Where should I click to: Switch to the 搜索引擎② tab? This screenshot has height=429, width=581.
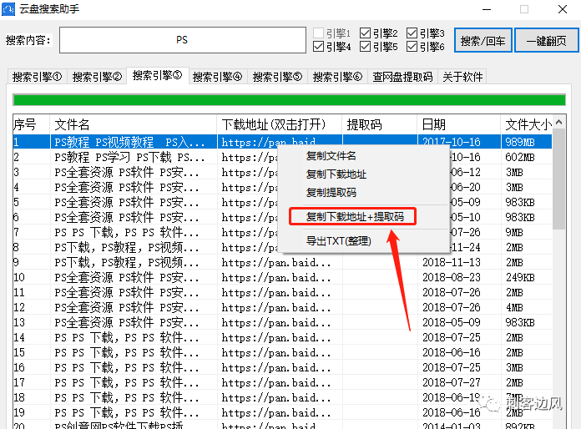point(97,77)
